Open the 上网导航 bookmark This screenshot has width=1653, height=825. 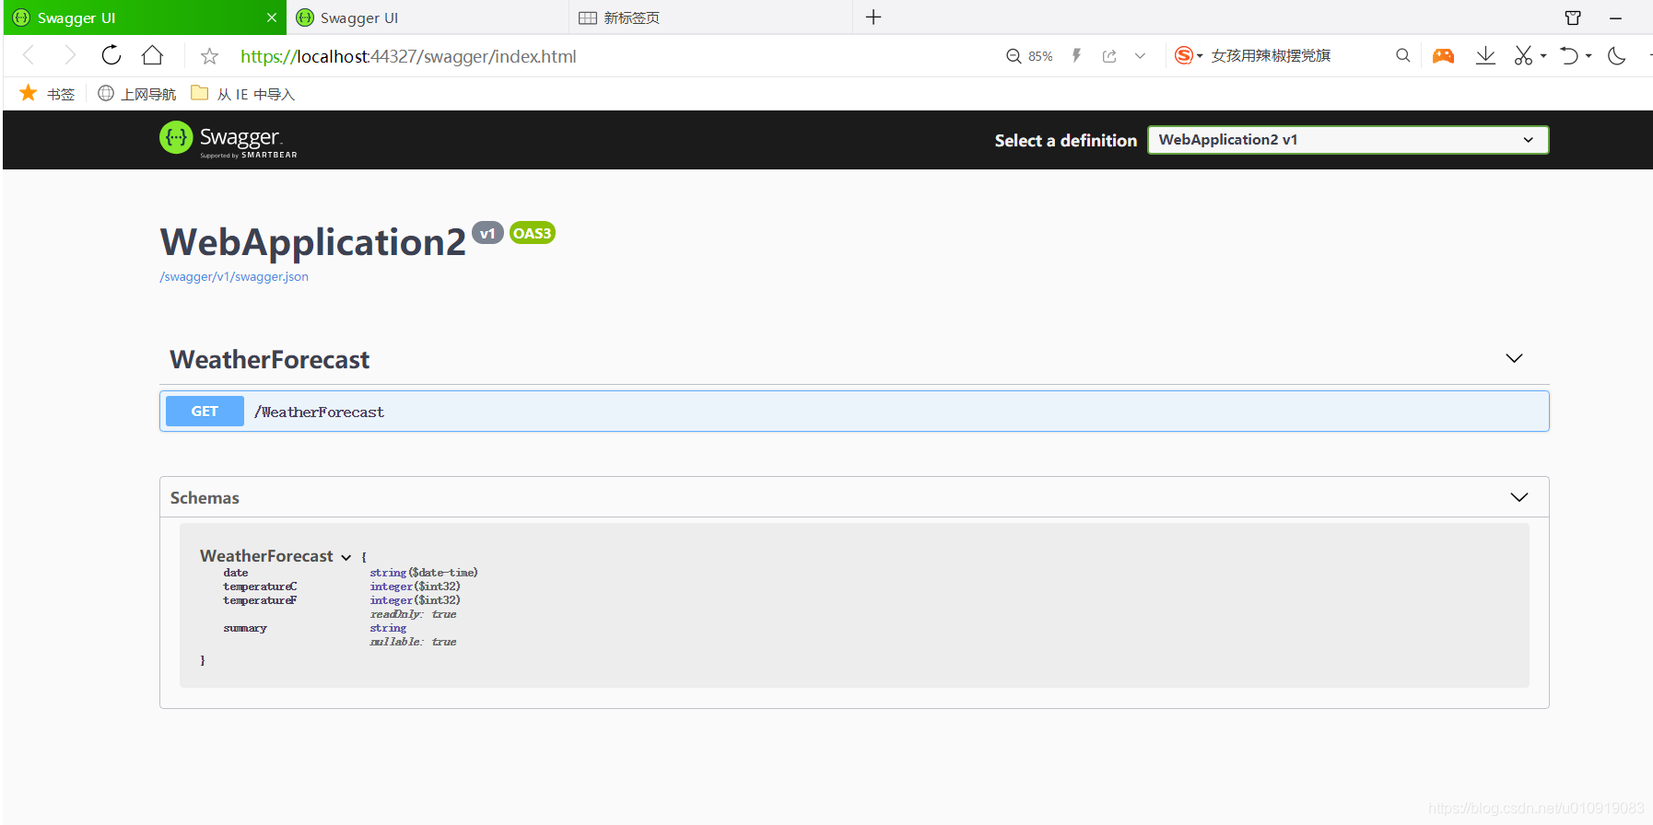(137, 94)
